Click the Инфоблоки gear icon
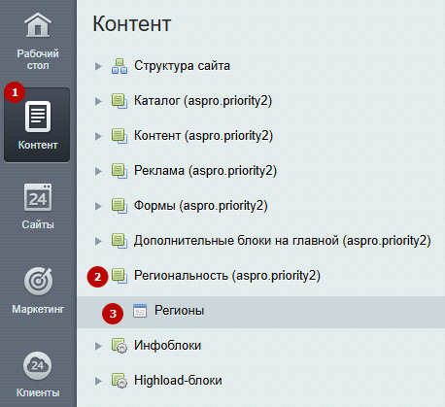 (120, 346)
